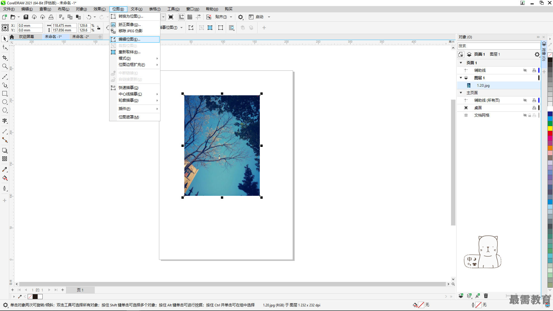This screenshot has width=553, height=311.
Task: Select the Freehand drawing tool
Action: (x=5, y=77)
